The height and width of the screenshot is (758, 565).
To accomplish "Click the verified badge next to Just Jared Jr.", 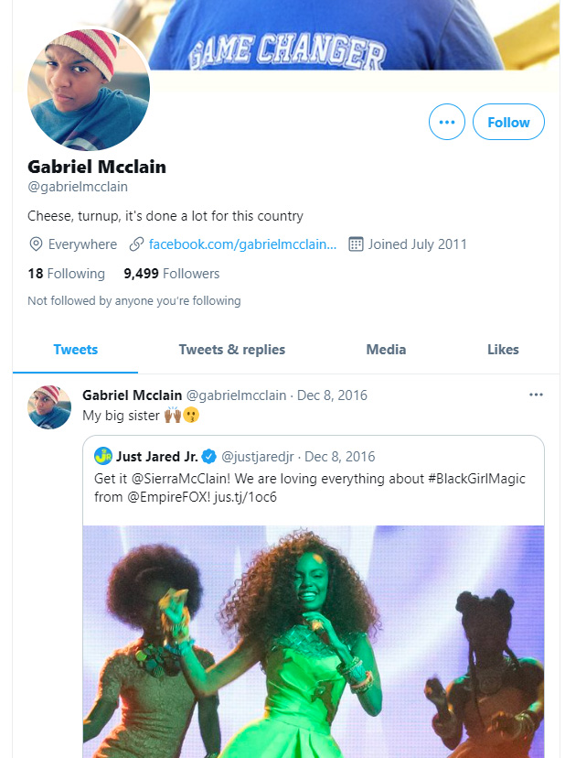I will click(208, 456).
